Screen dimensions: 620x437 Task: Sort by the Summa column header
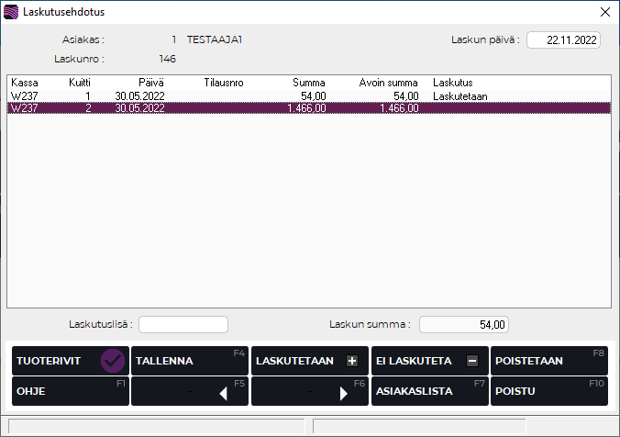308,83
